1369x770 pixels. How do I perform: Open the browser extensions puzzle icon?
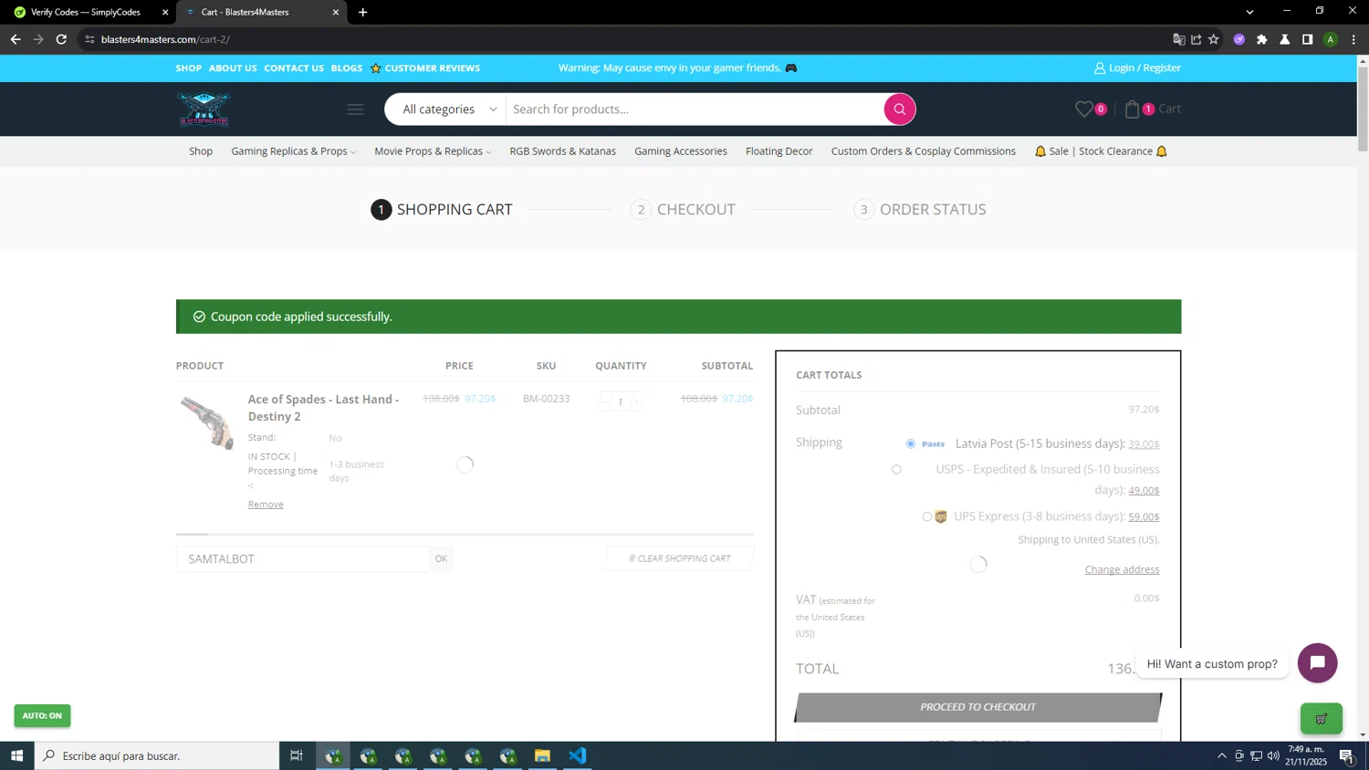point(1262,39)
